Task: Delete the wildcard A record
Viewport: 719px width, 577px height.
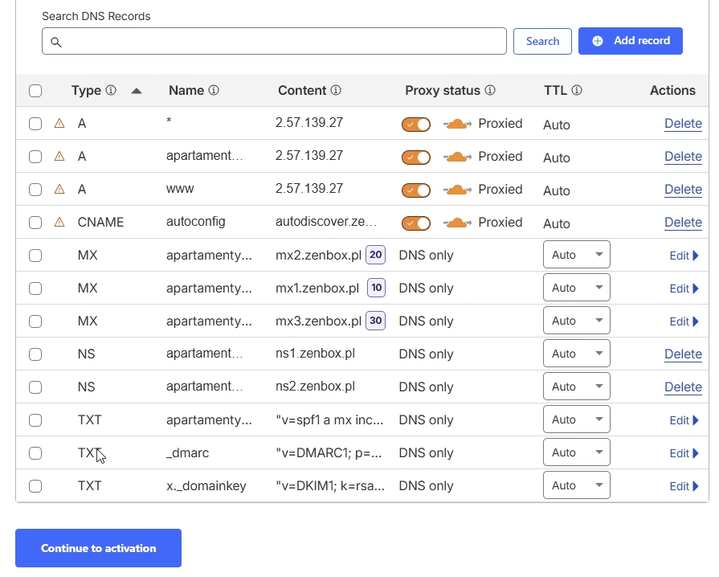Action: point(683,124)
